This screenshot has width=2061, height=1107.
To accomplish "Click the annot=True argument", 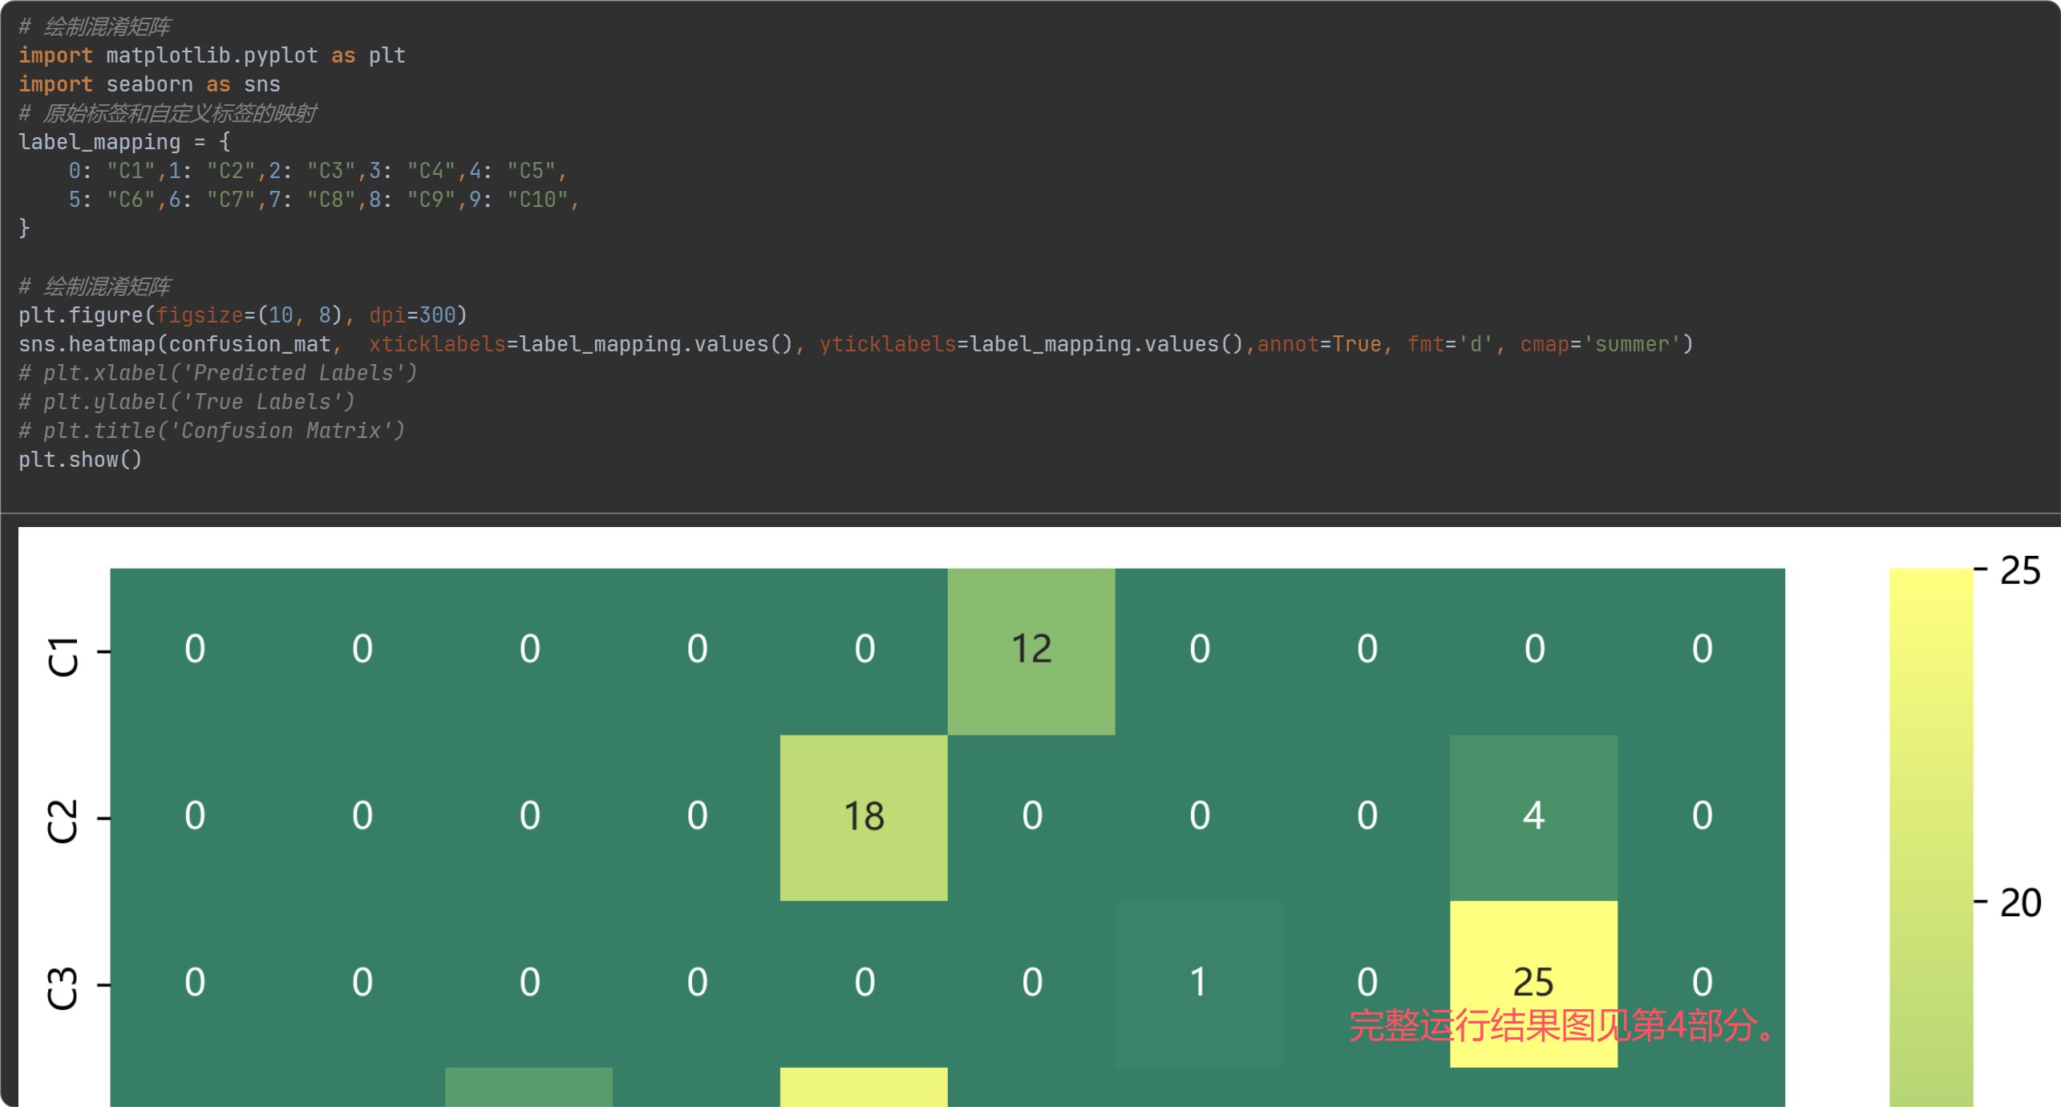I will tap(1318, 344).
